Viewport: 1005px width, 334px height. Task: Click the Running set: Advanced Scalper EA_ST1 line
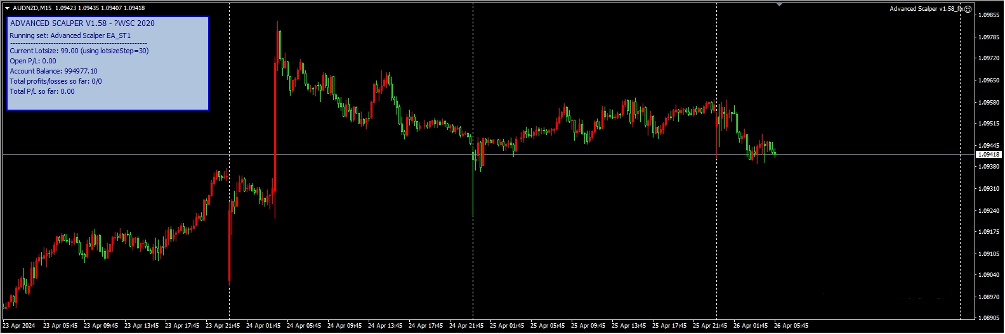[x=70, y=36]
